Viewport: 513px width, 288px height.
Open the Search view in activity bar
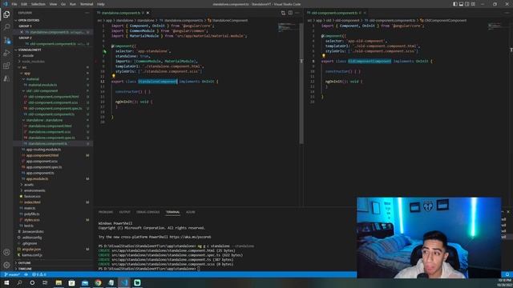(6, 27)
